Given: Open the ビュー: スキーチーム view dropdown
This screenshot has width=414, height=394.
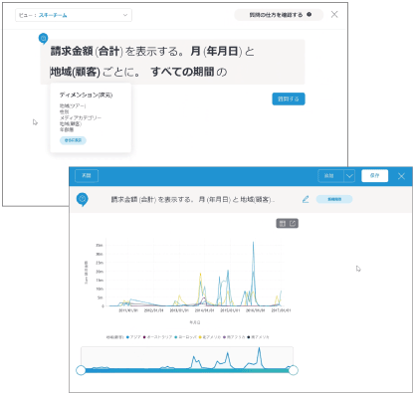Looking at the screenshot, I should 74,15.
